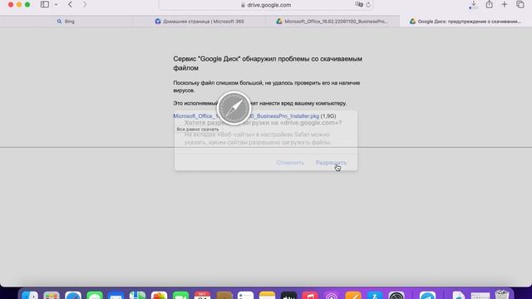The width and height of the screenshot is (532, 299).
Task: Click the drive.google.com address bar
Action: (266, 5)
